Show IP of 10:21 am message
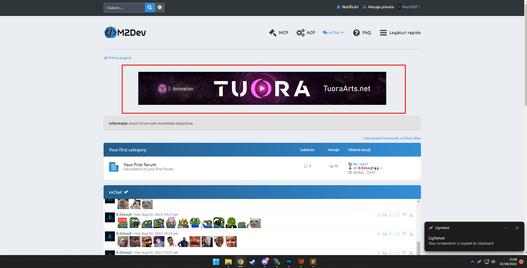Image resolution: width=527 pixels, height=268 pixels. point(404,215)
